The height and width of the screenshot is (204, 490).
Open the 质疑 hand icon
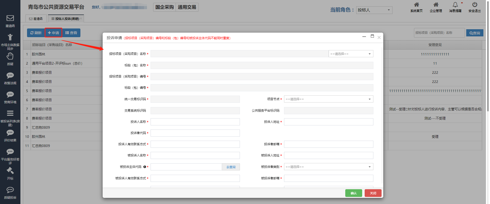coord(10,56)
